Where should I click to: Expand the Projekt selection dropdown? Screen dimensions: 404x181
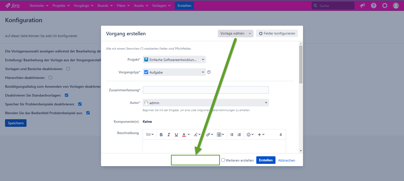[x=174, y=60]
